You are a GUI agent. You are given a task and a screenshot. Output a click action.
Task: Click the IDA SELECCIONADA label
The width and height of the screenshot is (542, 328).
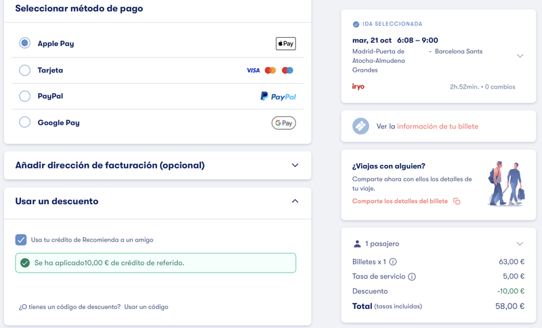pyautogui.click(x=392, y=24)
